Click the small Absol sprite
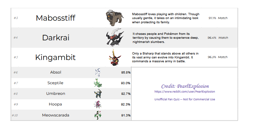The height and width of the screenshot is (130, 256). (98, 73)
